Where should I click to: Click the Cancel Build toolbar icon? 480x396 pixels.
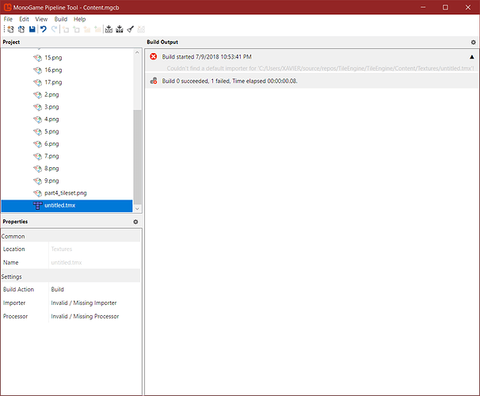coord(141,29)
